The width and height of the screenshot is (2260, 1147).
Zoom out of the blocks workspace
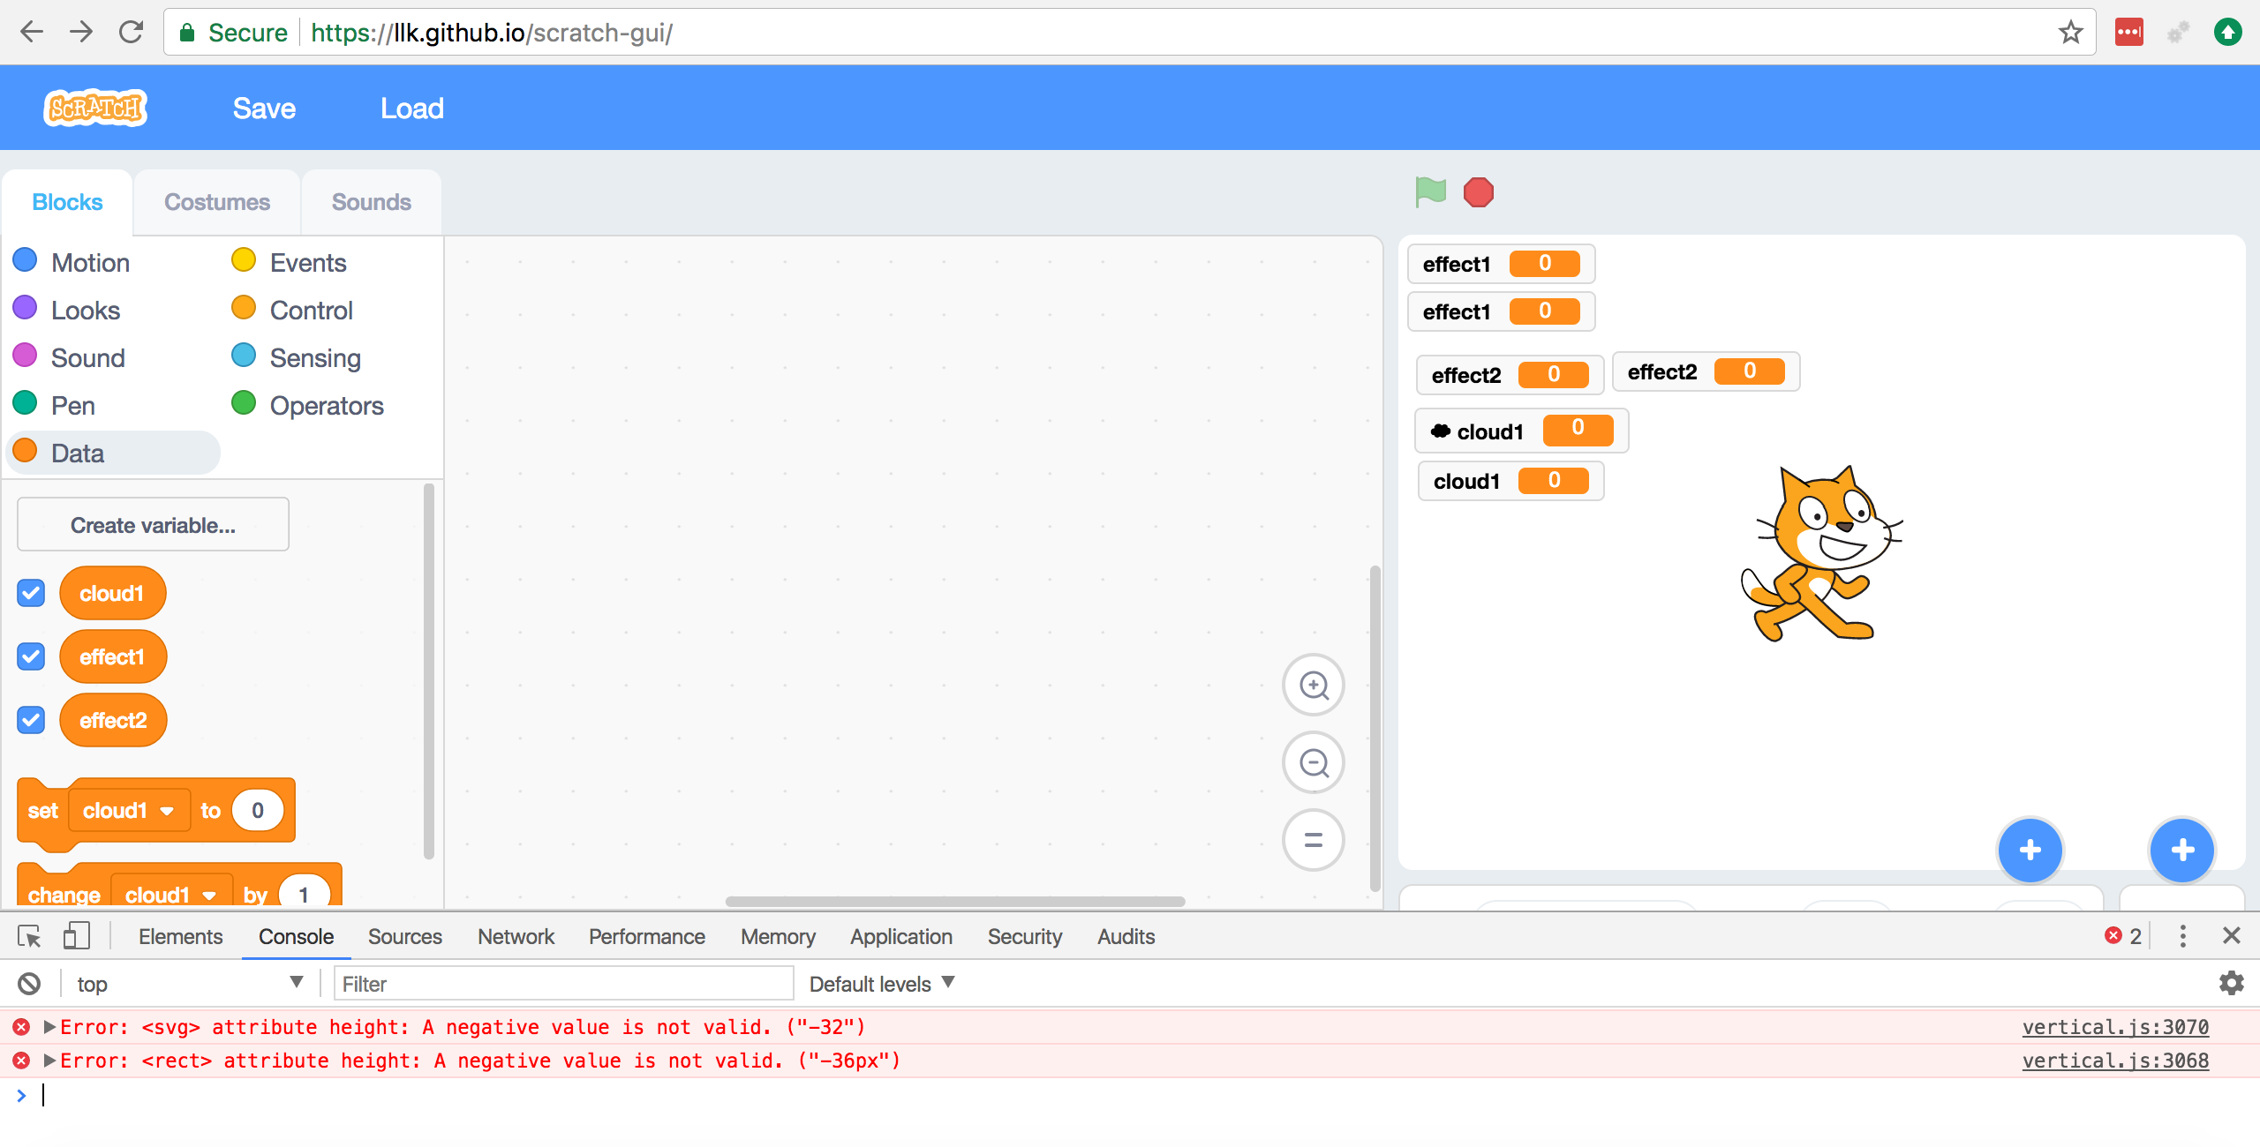[x=1313, y=761]
